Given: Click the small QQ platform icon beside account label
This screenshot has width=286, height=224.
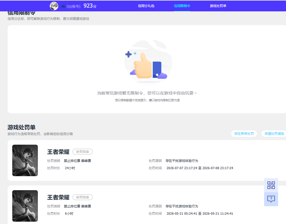Looking at the screenshot, I should [x=63, y=6].
